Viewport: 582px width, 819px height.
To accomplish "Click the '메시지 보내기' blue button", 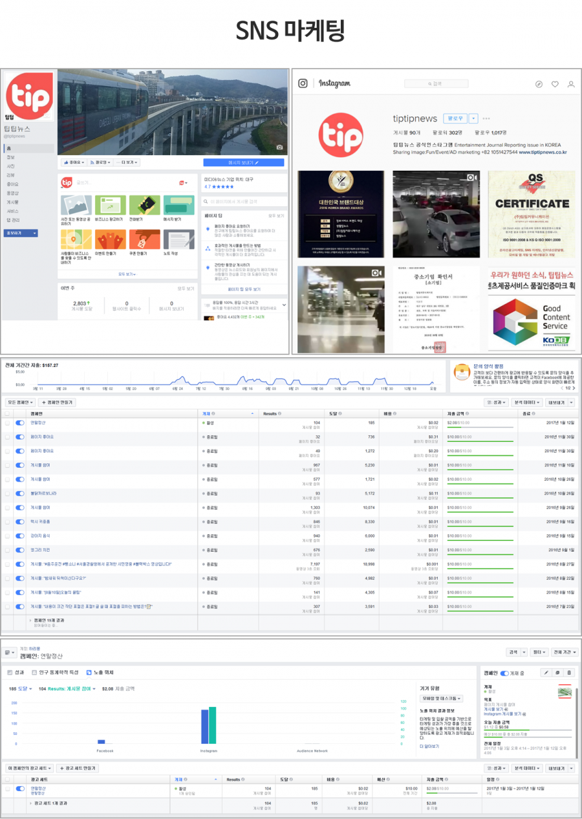I will pos(244,162).
